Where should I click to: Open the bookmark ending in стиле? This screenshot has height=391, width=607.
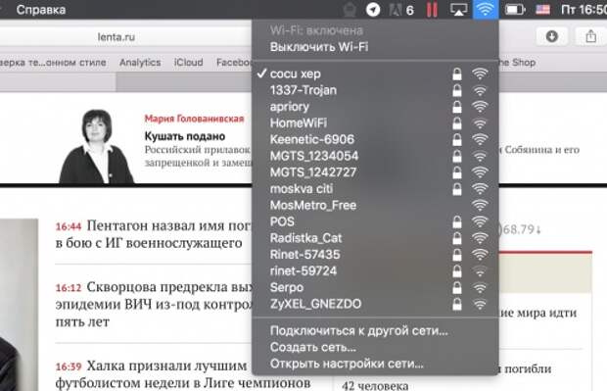tap(53, 63)
